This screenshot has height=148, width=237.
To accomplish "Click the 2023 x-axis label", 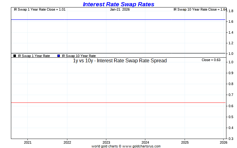I will point(106,142).
